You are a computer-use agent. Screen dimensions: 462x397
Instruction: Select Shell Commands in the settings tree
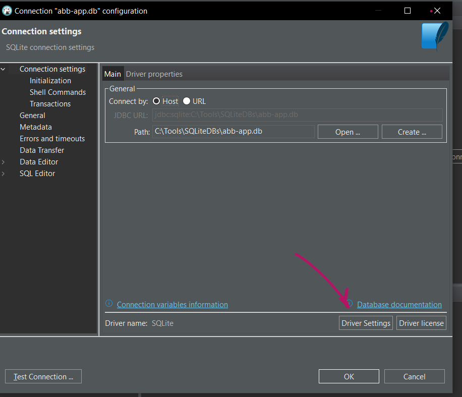[x=57, y=92]
